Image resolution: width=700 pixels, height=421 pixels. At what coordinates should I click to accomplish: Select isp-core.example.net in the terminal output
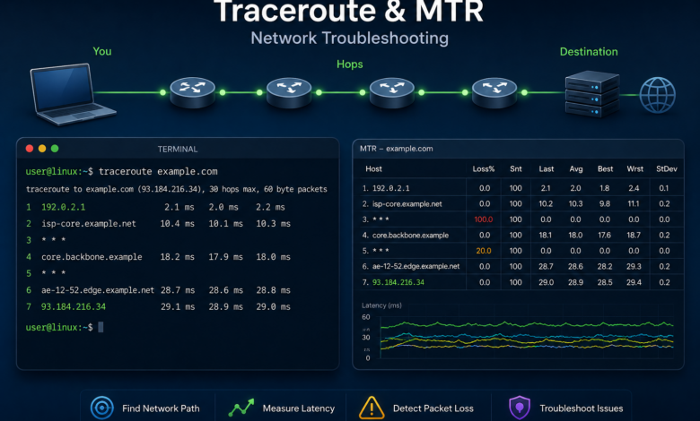88,224
